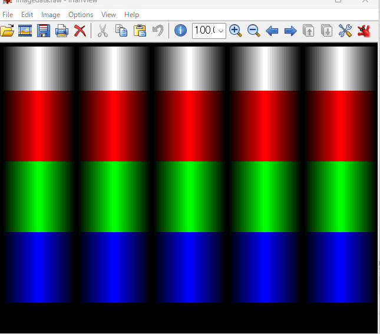
Task: Click the Save floppy disk icon
Action: pos(44,31)
